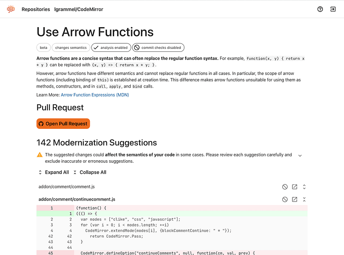
Task: Open the Repositories navigation link
Action: coord(36,9)
